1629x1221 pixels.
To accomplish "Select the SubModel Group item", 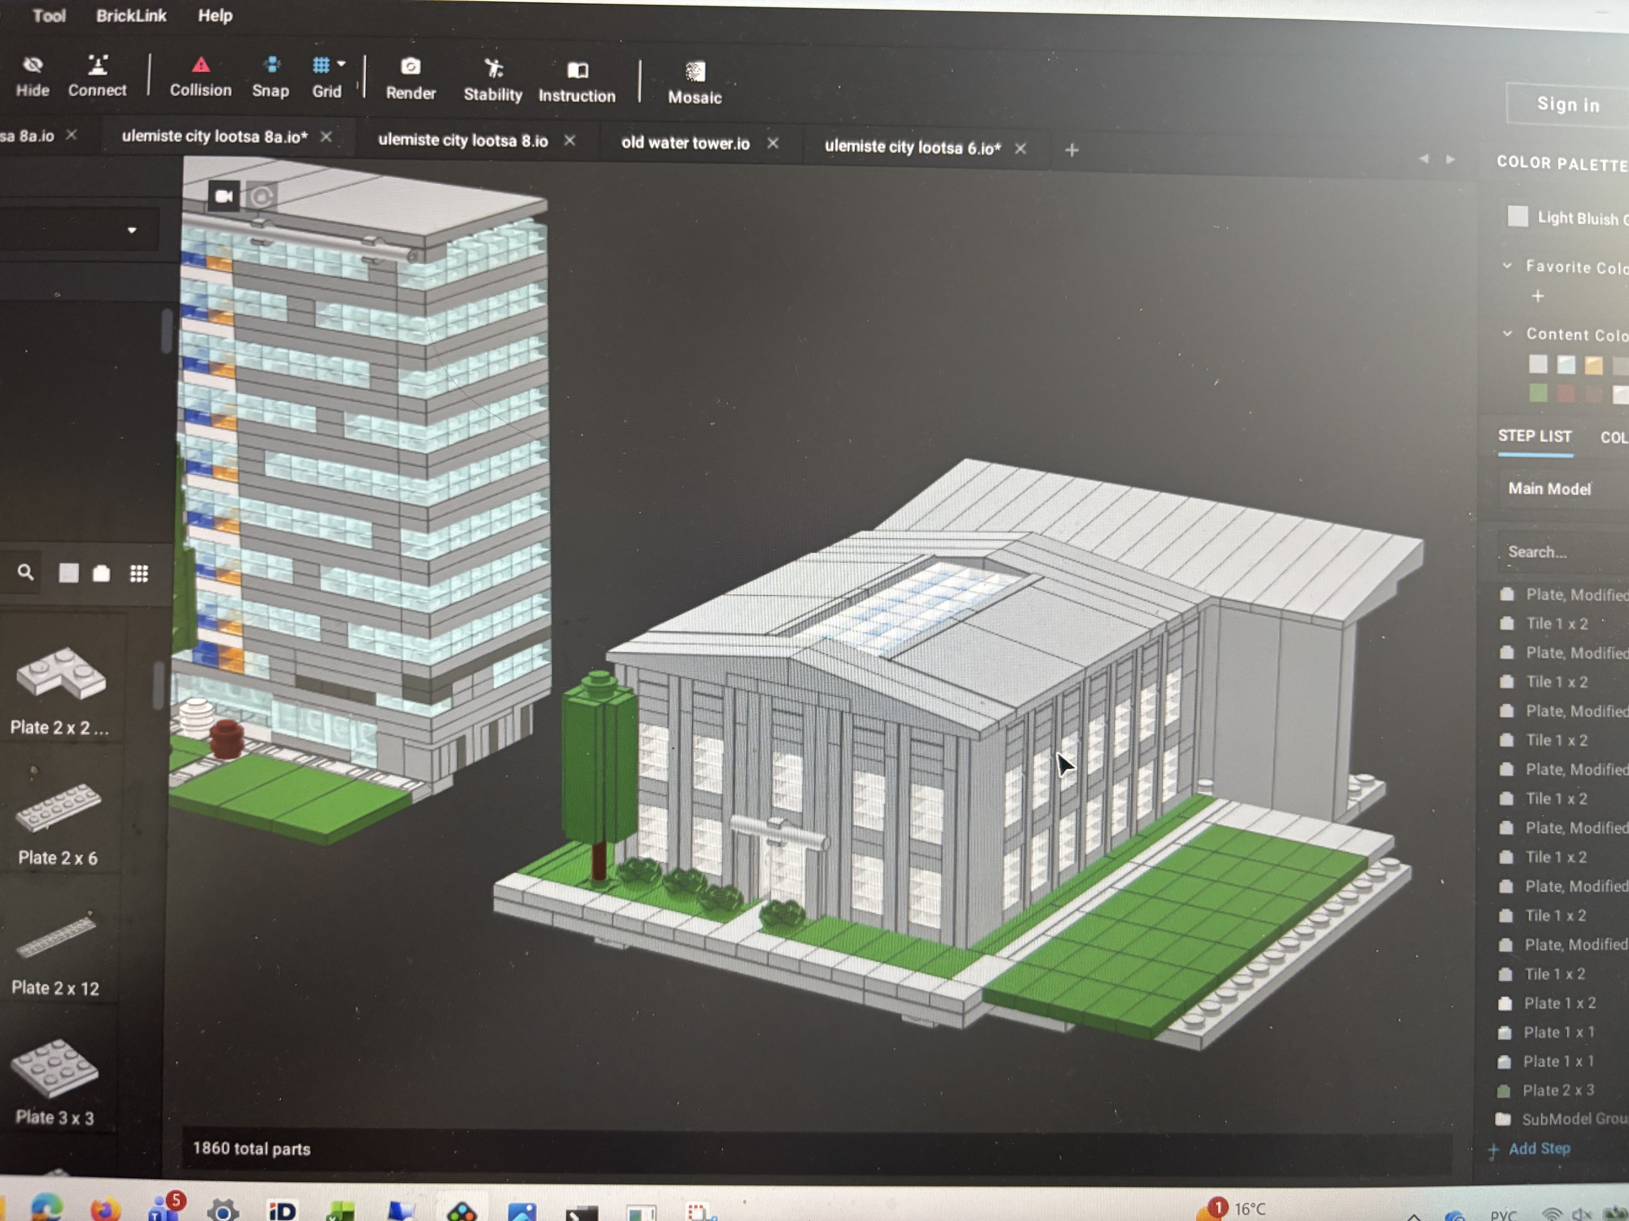I will [x=1575, y=1120].
